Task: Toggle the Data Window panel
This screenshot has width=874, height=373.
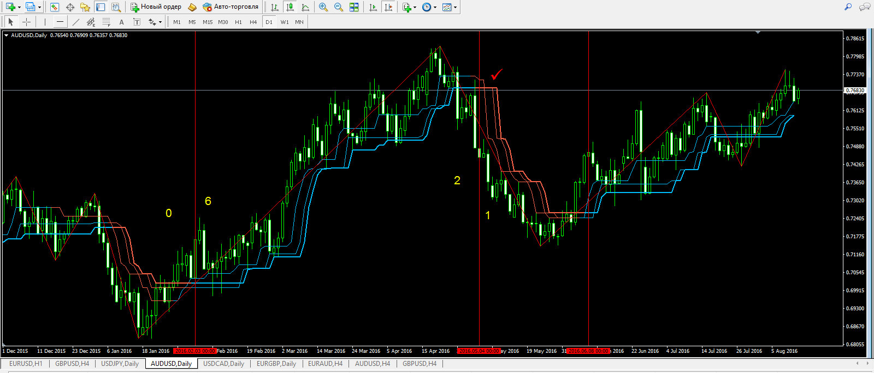Action: coord(70,7)
